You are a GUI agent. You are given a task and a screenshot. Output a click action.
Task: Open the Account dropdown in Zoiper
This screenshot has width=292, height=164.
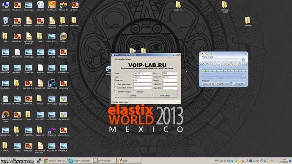click(230, 84)
